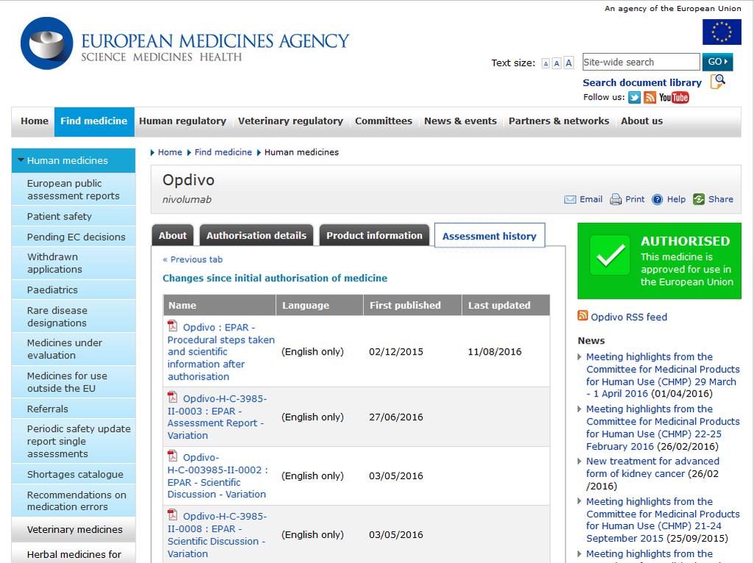
Task: Click the green Authorised checkmark icon
Action: pyautogui.click(x=610, y=255)
